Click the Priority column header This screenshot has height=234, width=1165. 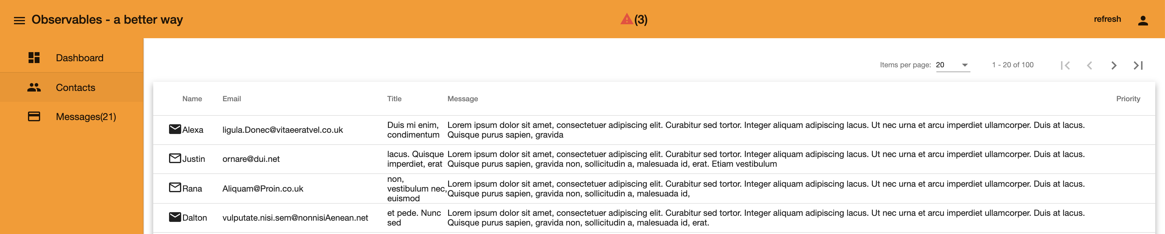click(x=1128, y=99)
